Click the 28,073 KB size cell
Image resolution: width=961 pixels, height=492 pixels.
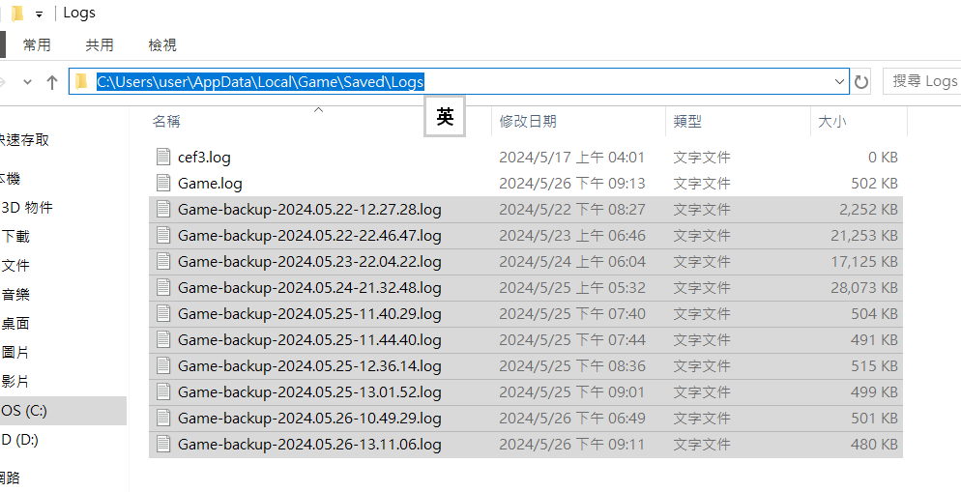point(864,288)
